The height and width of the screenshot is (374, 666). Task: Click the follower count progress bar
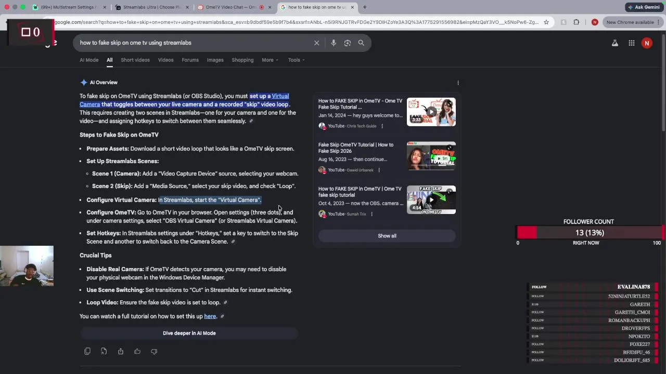[590, 233]
